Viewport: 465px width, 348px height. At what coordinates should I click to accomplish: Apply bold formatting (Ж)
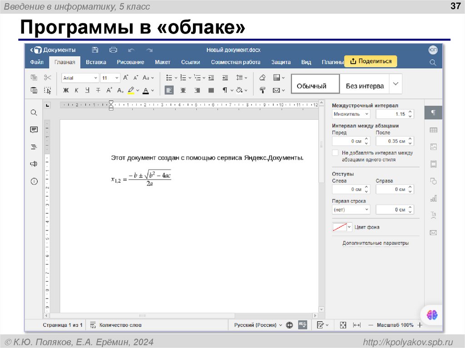[x=65, y=90]
